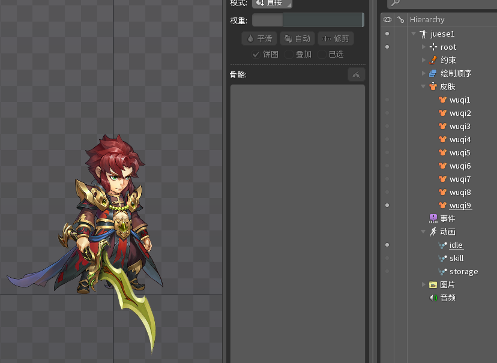Viewport: 497px width, 363px height.
Task: Select the wuqi8 skin label
Action: pos(460,193)
